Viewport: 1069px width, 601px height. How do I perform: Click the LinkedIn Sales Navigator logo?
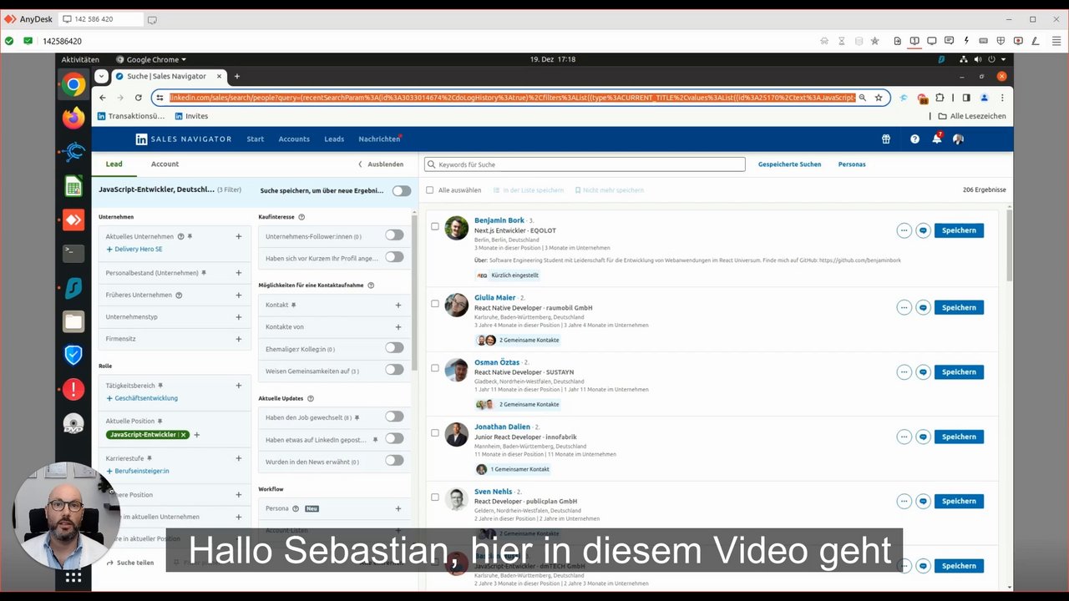[184, 139]
